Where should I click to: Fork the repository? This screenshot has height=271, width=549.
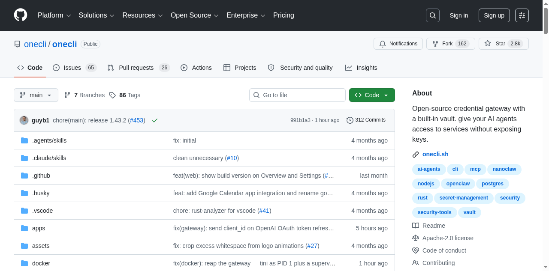[x=451, y=44]
